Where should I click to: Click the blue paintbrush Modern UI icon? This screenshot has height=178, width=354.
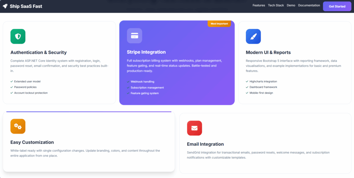pos(253,36)
